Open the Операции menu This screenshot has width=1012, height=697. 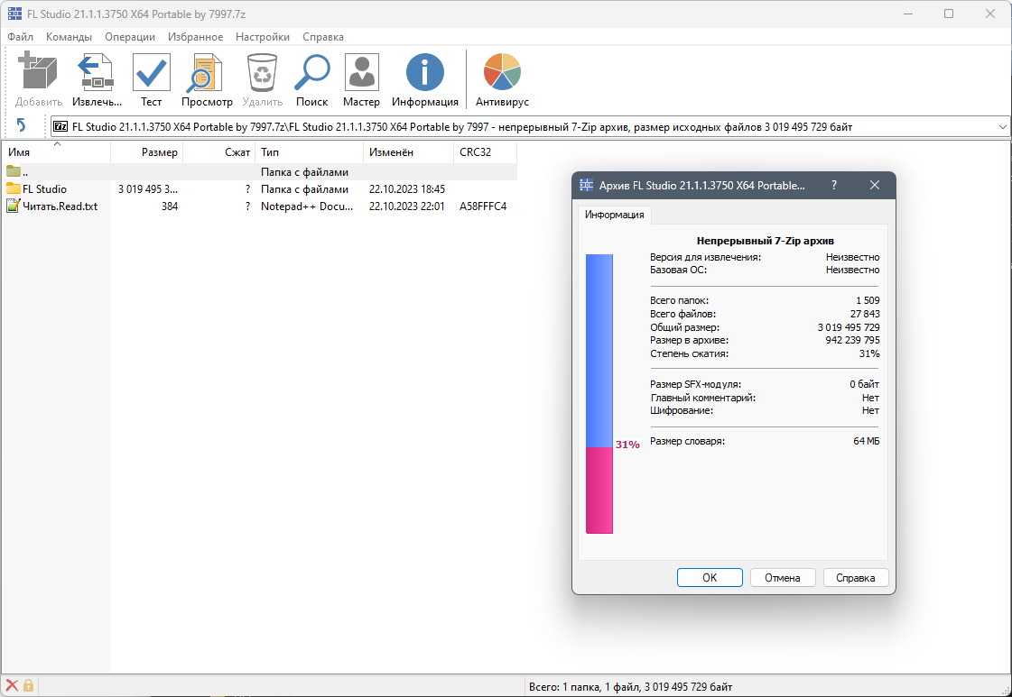tap(130, 37)
